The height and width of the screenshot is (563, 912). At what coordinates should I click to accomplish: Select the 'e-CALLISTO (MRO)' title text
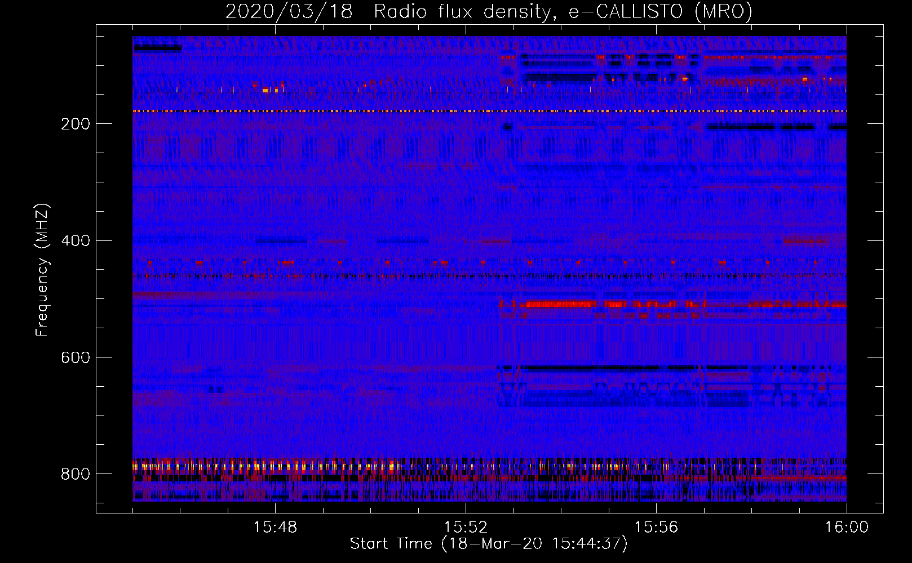click(661, 11)
